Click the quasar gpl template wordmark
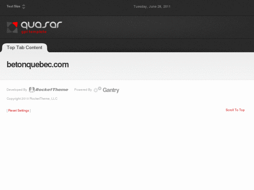 pyautogui.click(x=41, y=28)
